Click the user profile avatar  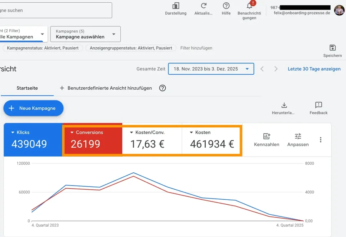[x=339, y=10]
